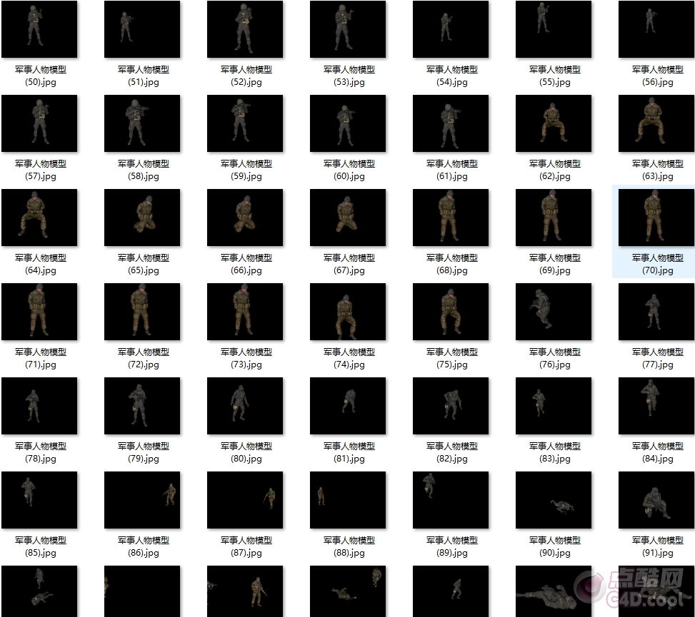Click the thumbnail of 军事人物模型 (53).jpg
This screenshot has height=617, width=695.
pos(348,29)
